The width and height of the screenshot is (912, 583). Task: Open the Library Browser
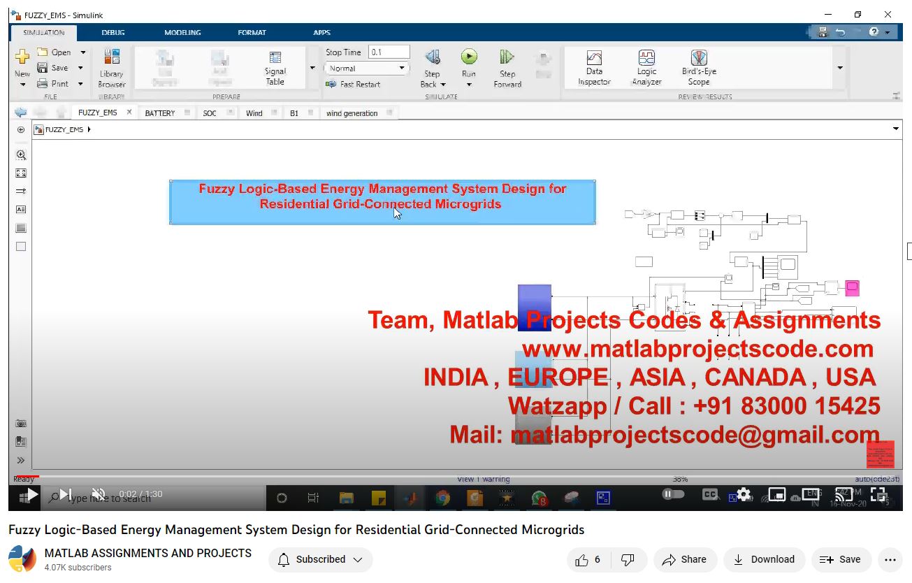click(x=111, y=67)
